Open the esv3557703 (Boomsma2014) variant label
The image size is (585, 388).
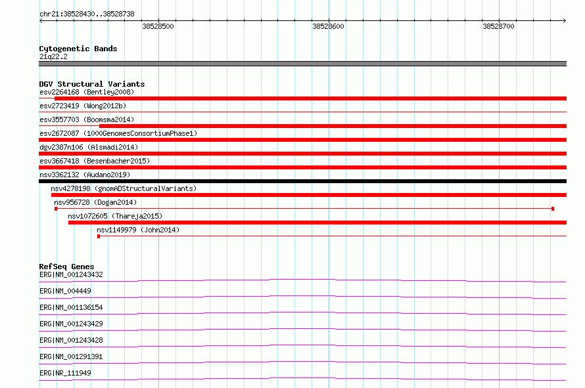tap(87, 119)
